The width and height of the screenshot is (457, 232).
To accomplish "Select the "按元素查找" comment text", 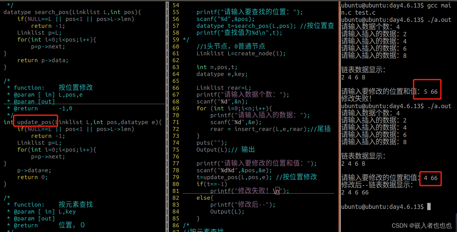I will point(75,204).
